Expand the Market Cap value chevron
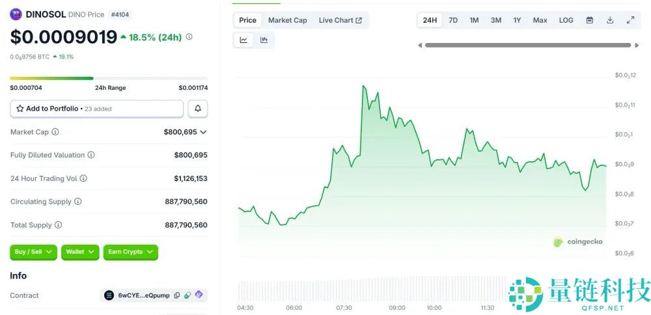This screenshot has height=315, width=651. click(203, 132)
